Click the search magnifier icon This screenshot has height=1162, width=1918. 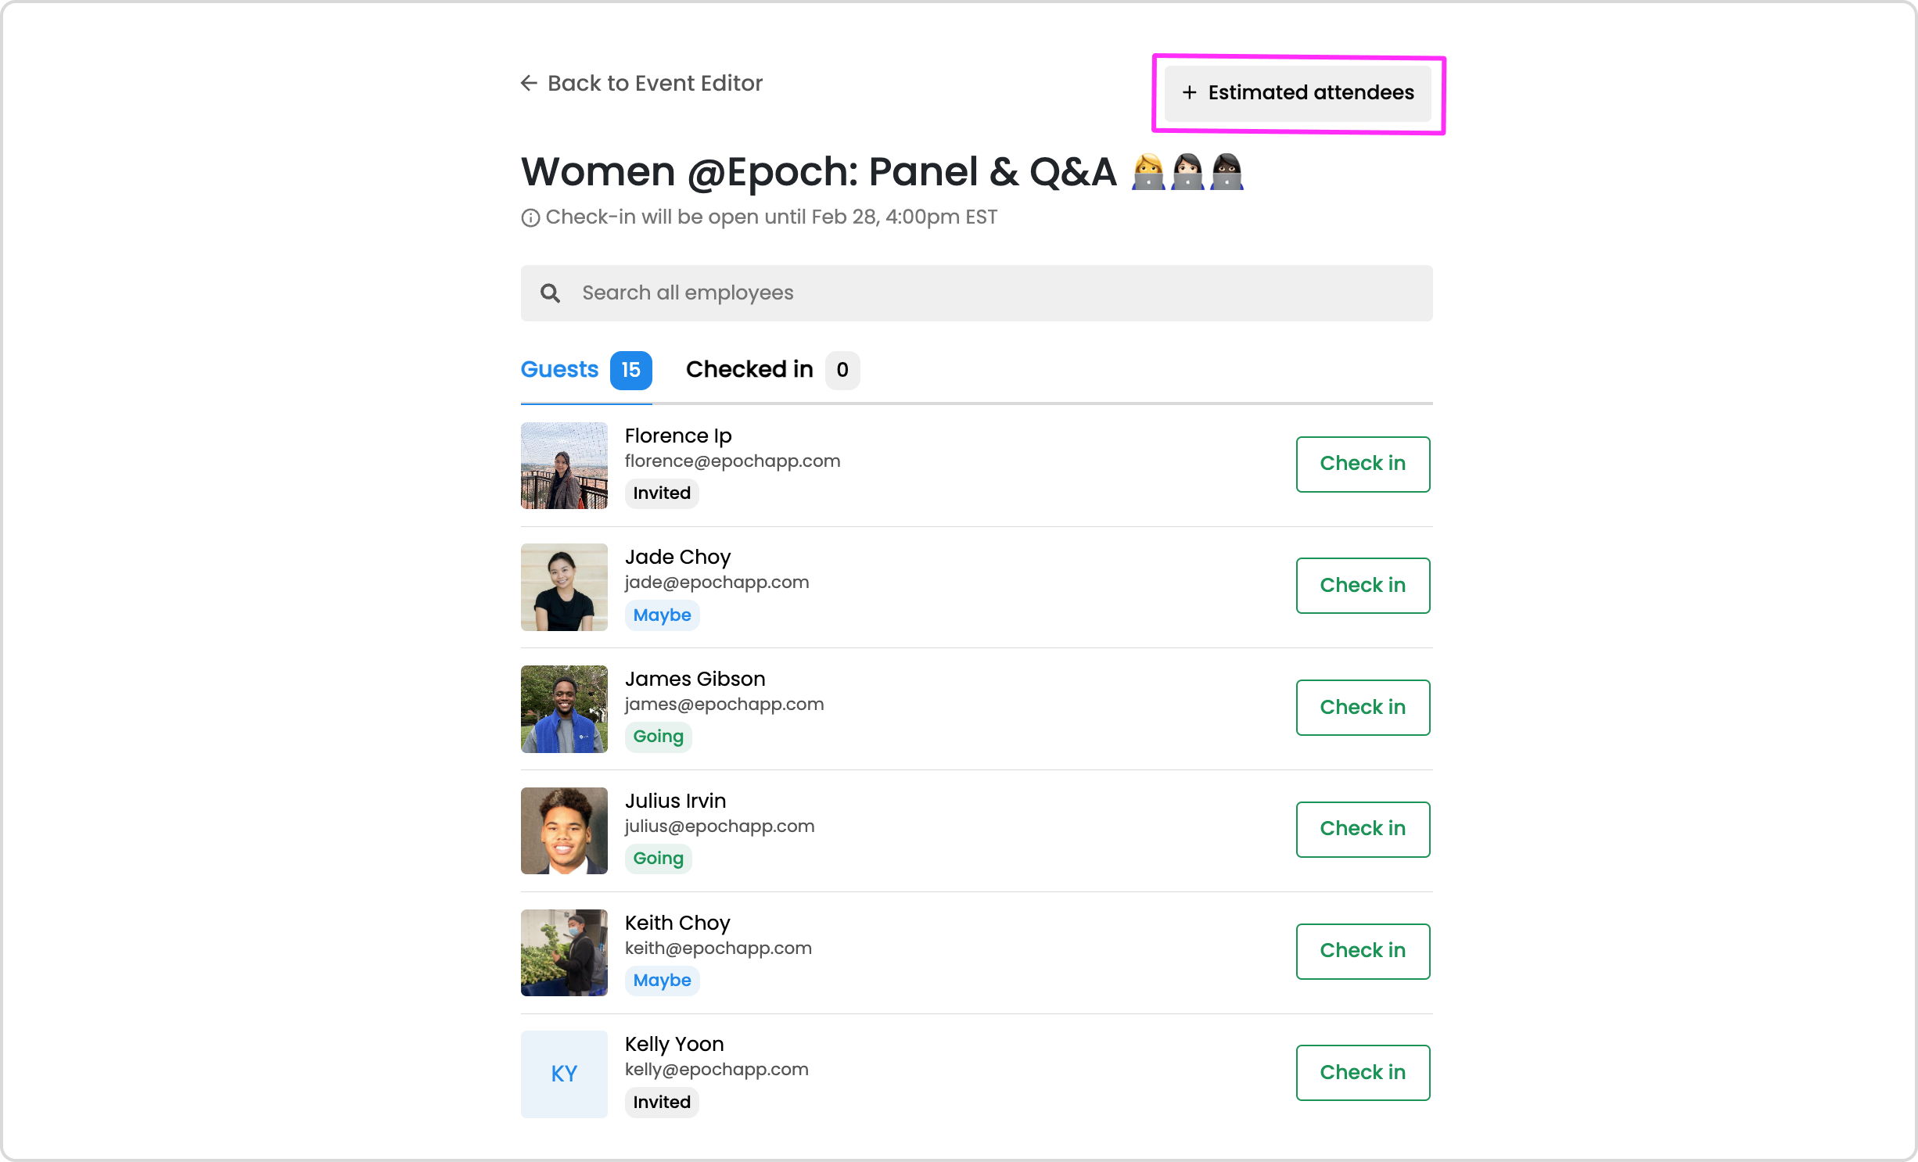click(550, 293)
